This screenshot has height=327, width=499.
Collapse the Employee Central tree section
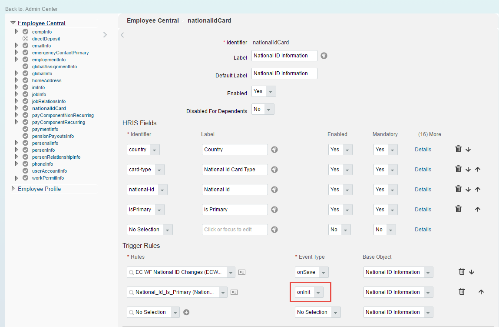[x=13, y=23]
